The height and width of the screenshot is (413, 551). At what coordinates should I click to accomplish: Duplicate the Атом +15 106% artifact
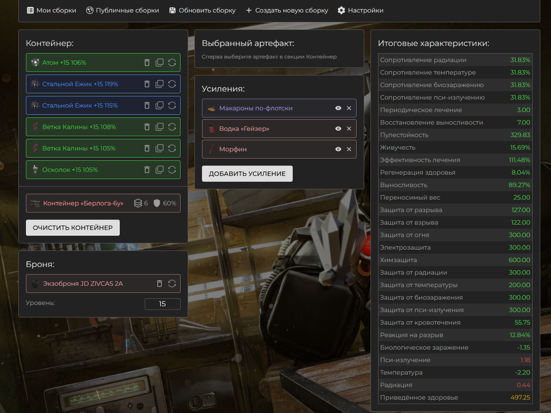(160, 63)
